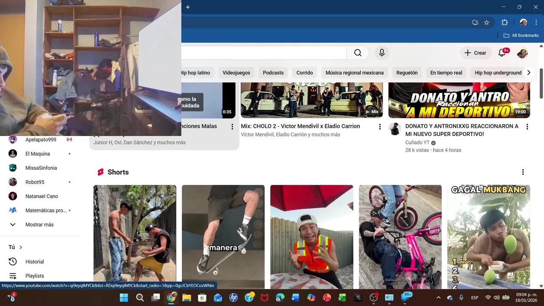
Task: Show more filter chips with the right arrow
Action: coord(529,73)
